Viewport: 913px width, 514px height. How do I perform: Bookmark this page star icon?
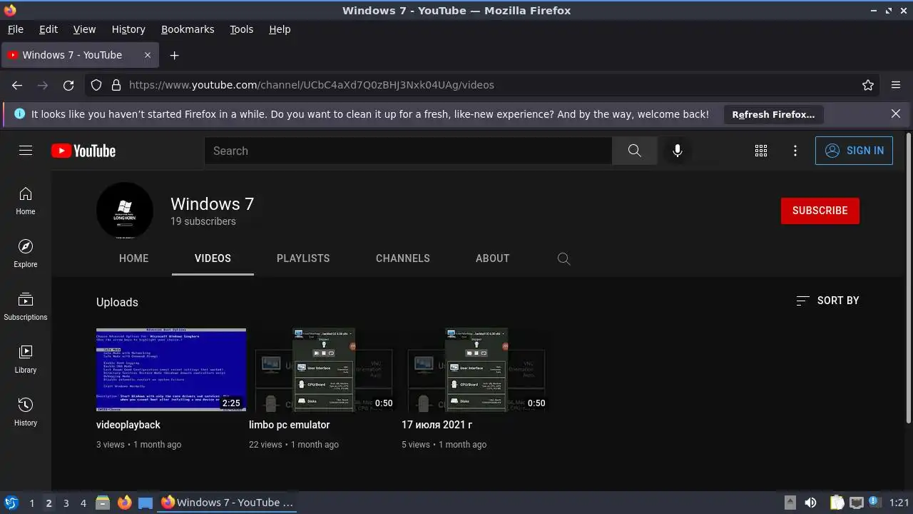(868, 85)
